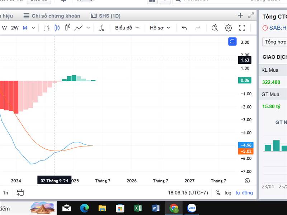Toggle percent scale mode
Image resolution: width=287 pixels, height=215 pixels.
click(x=218, y=193)
